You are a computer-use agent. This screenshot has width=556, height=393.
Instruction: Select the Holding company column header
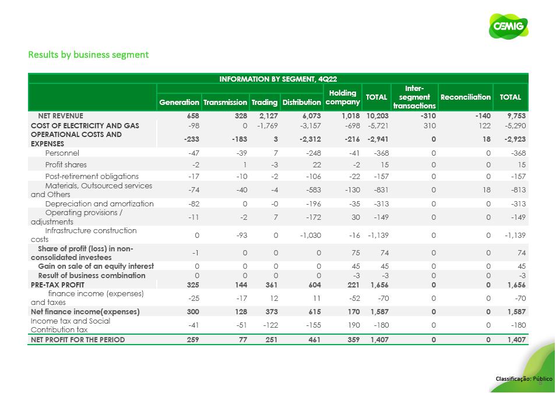coord(343,97)
